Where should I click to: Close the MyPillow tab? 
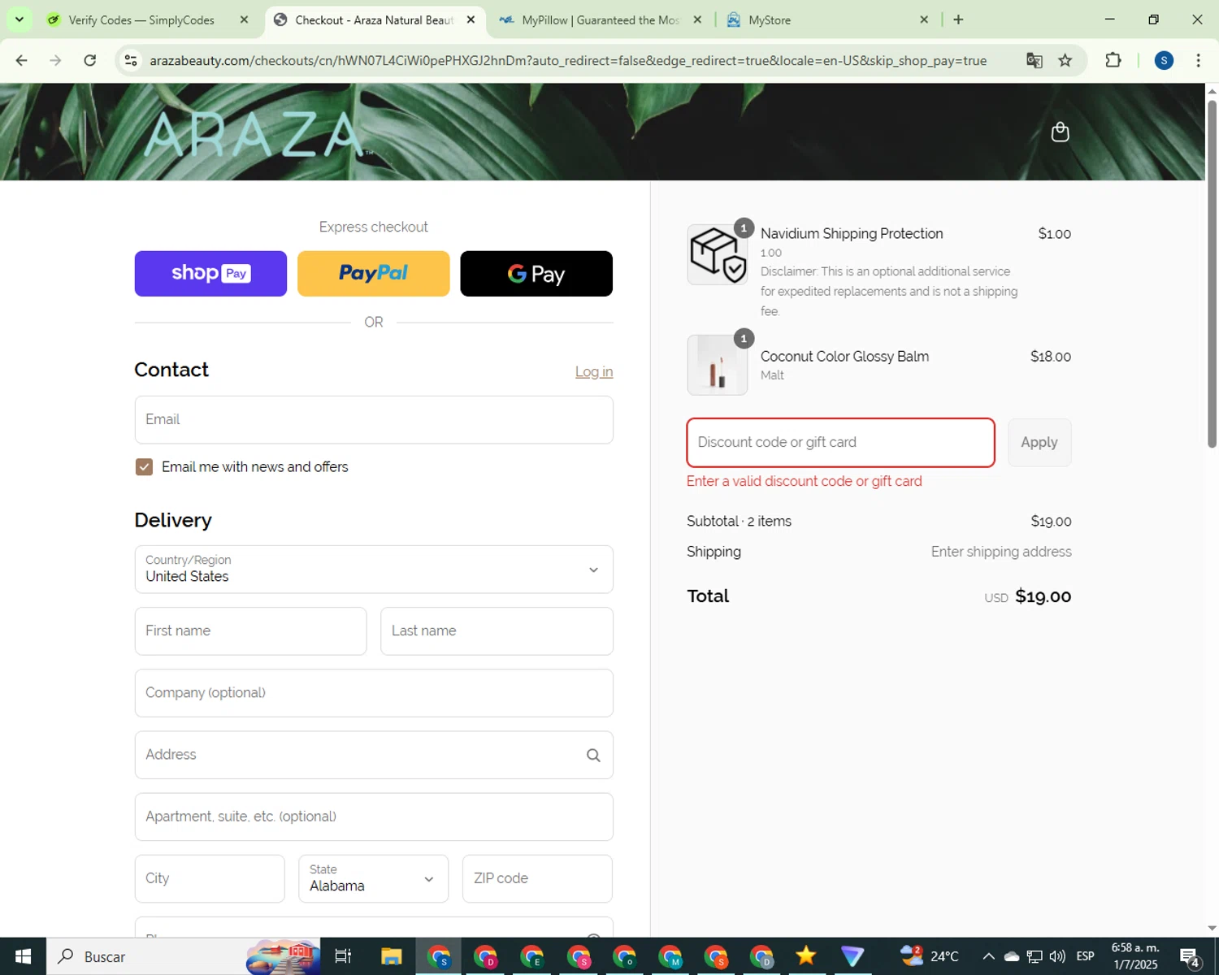697,20
